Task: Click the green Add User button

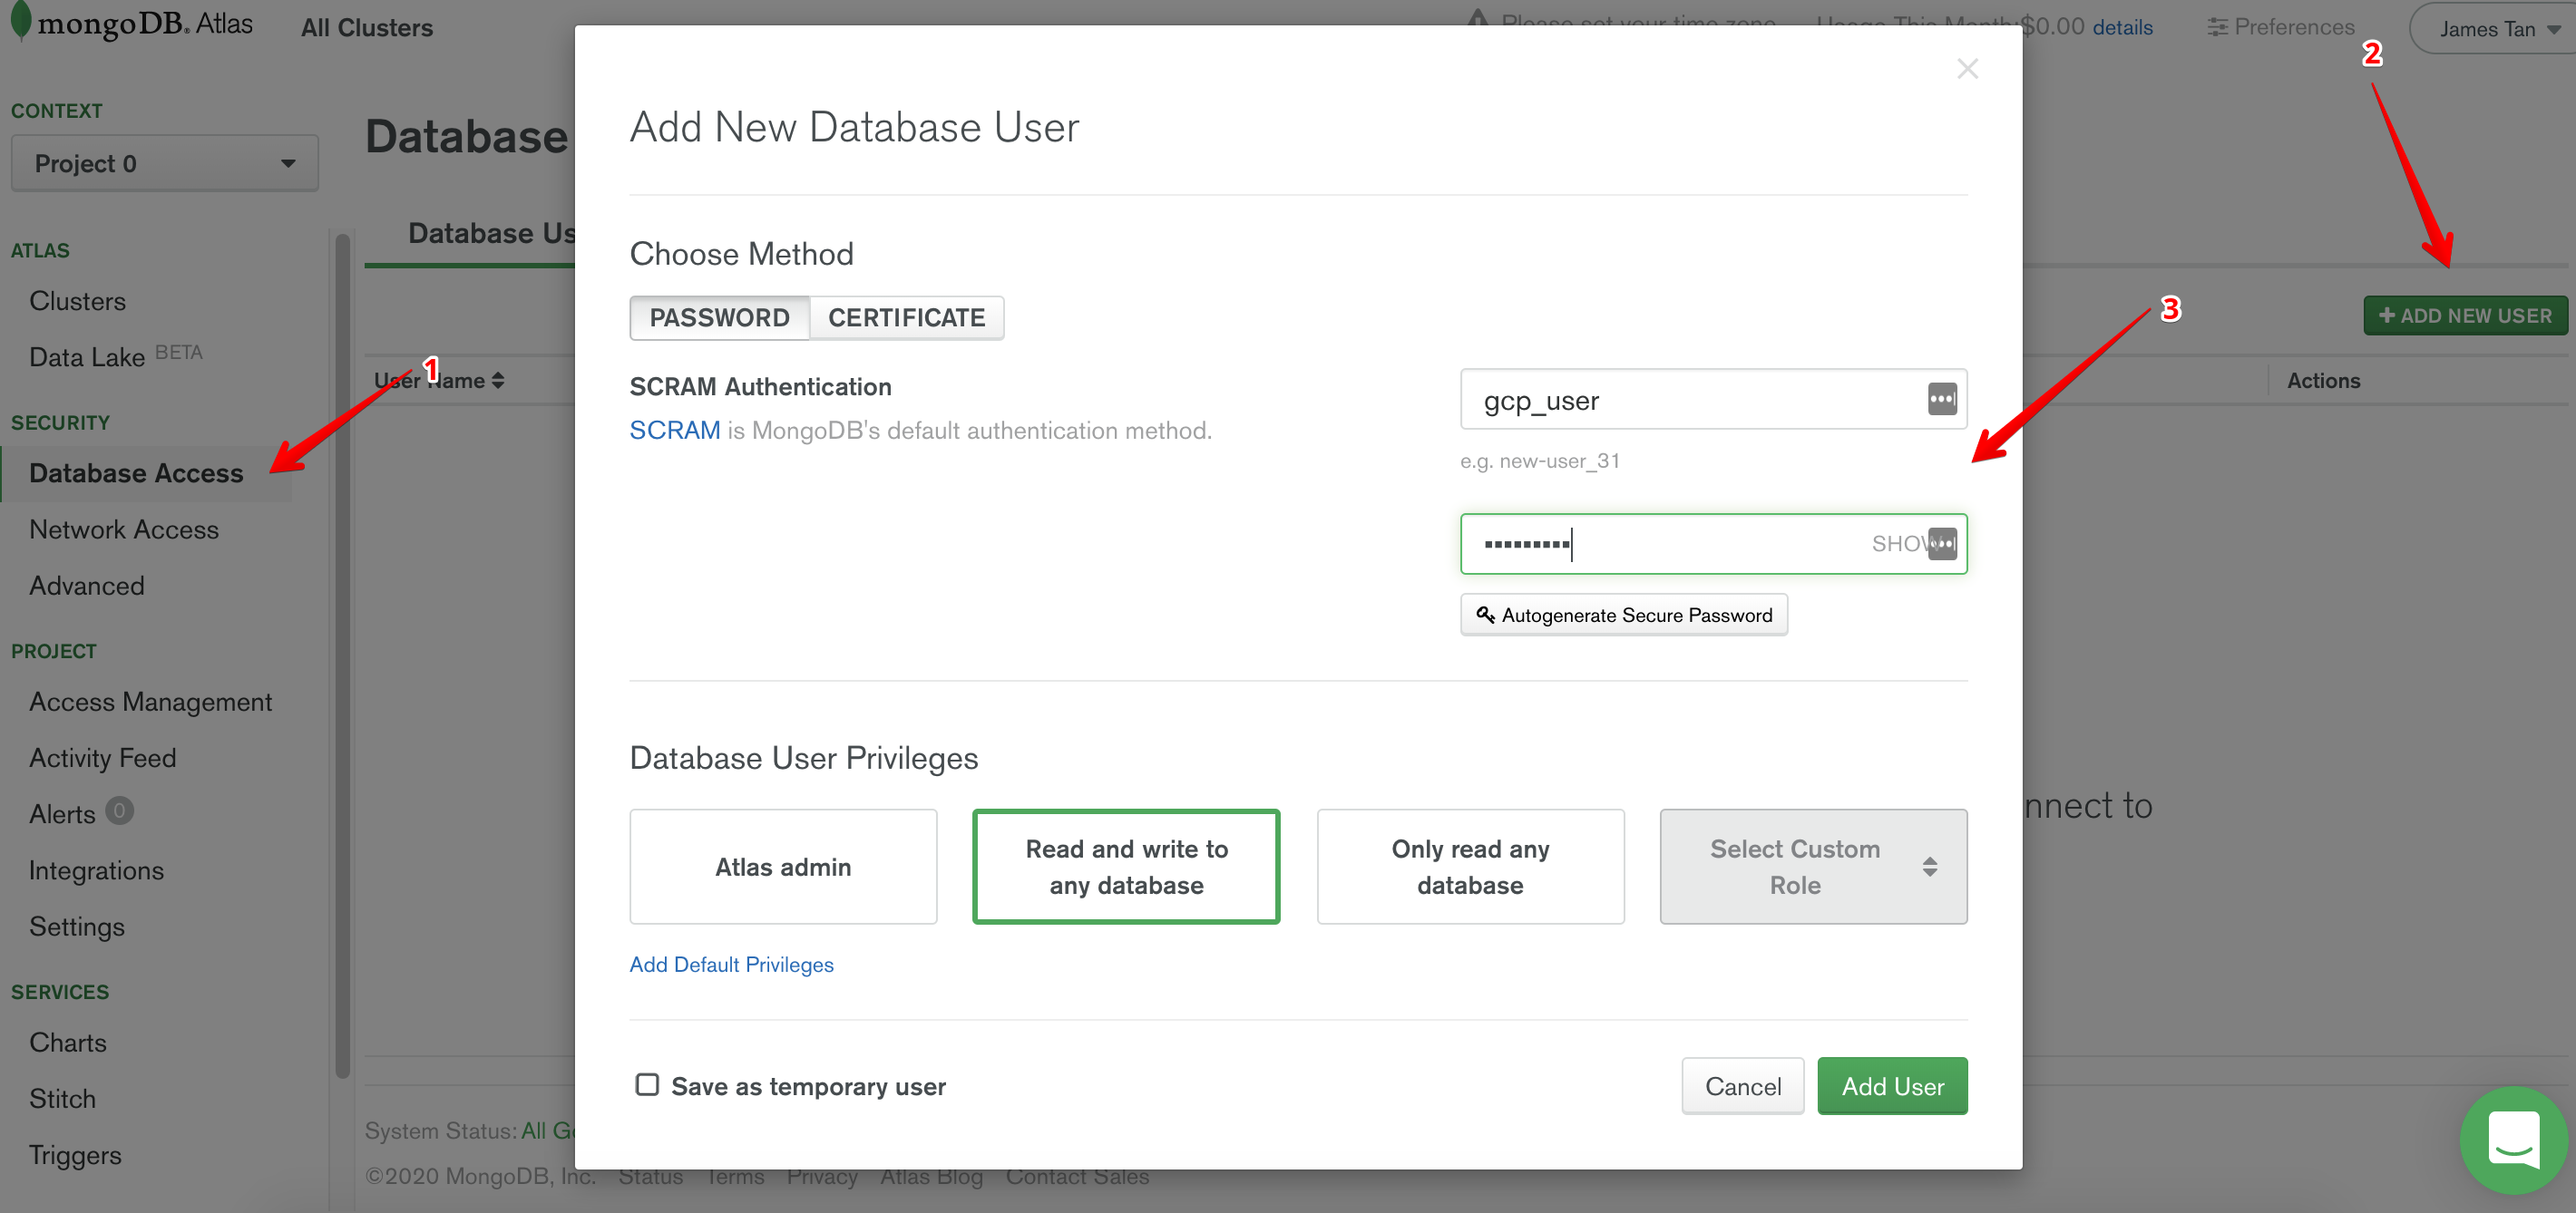Action: coord(1891,1085)
